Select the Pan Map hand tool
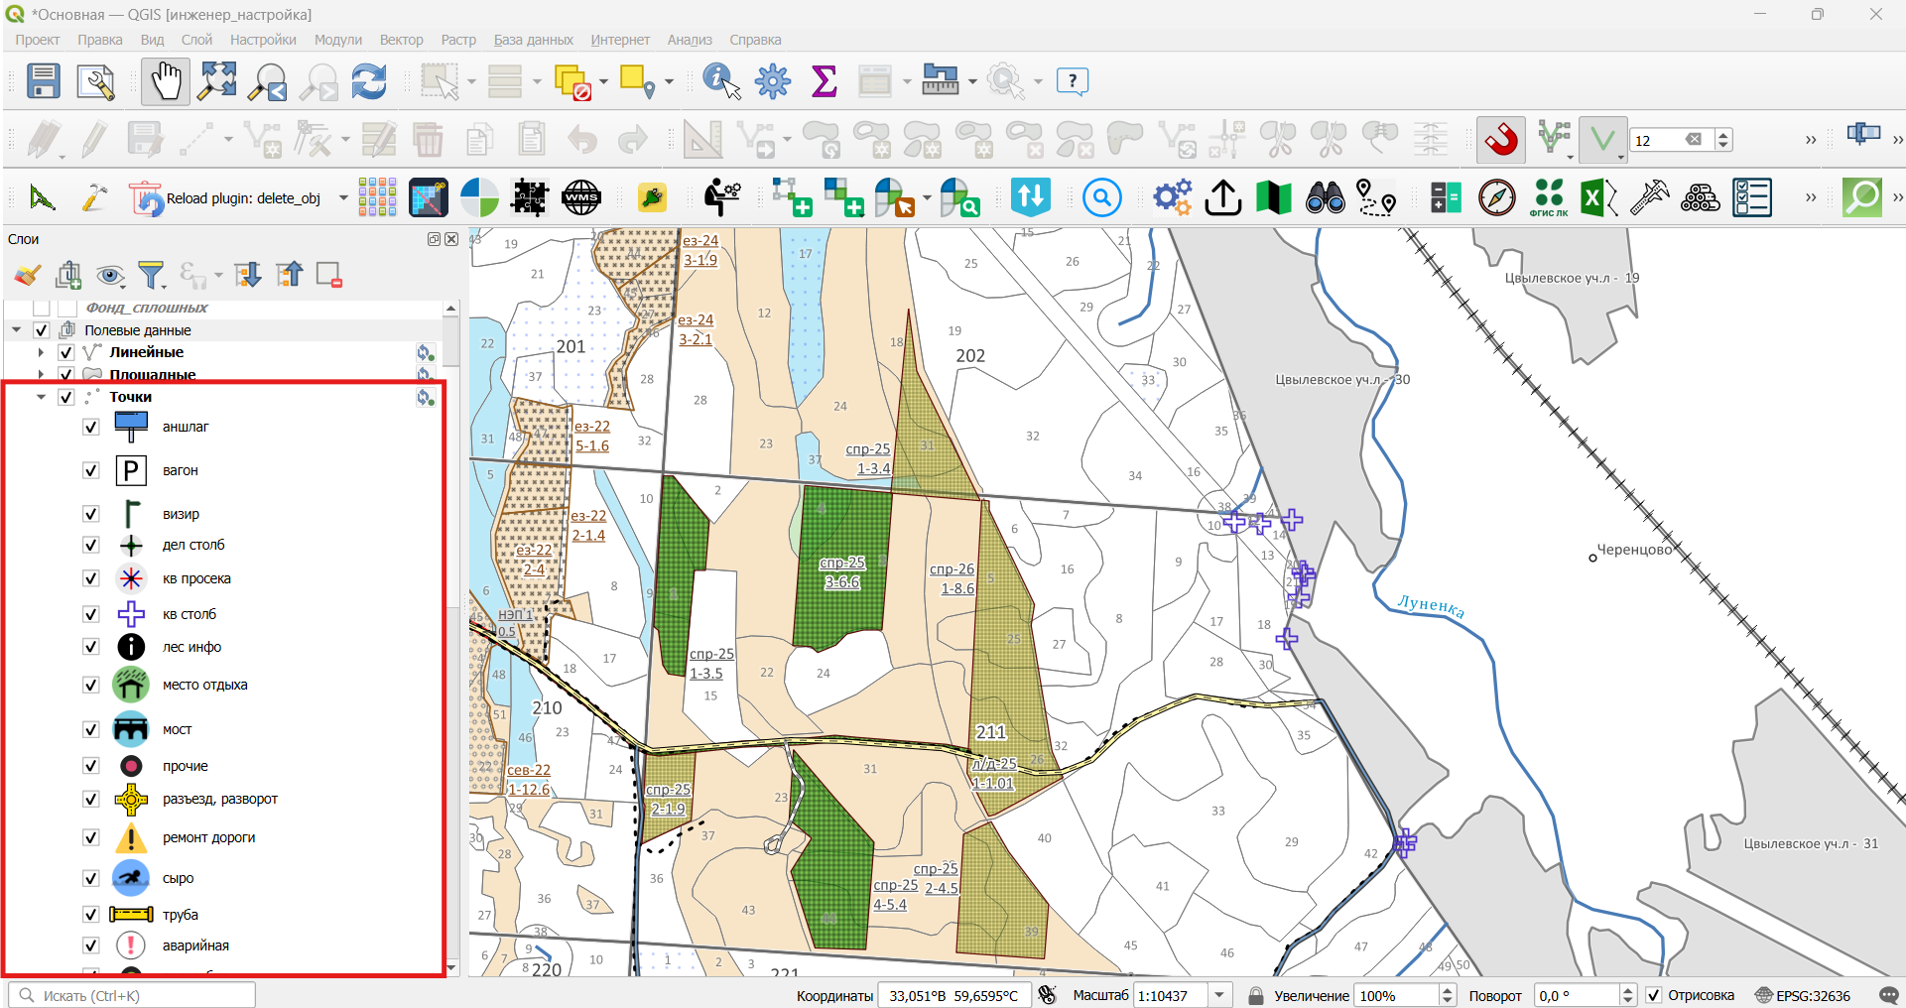Screen dimensions: 1906x1008 [165, 81]
